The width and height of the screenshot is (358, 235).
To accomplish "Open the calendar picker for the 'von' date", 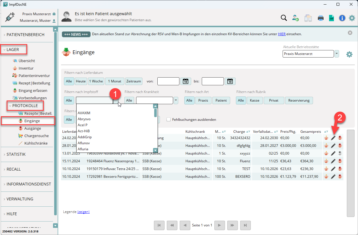I will pyautogui.click(x=185, y=81).
